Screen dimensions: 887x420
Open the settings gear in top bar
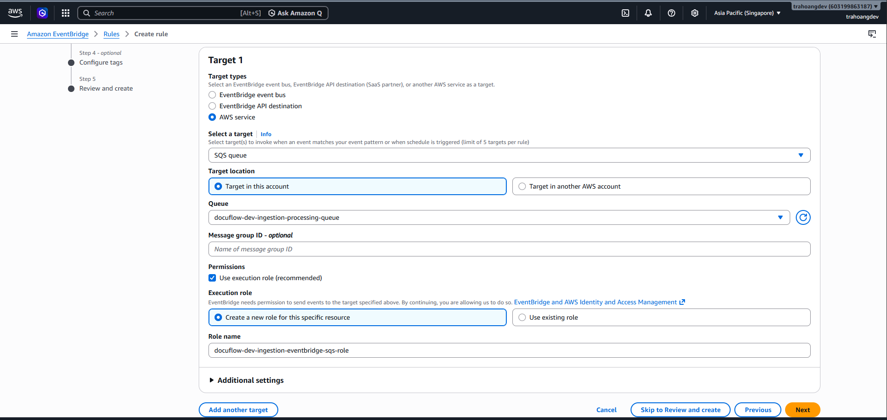click(695, 13)
